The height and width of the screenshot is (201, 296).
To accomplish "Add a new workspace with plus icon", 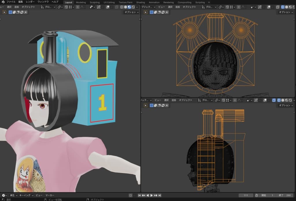I will [x=209, y=2].
